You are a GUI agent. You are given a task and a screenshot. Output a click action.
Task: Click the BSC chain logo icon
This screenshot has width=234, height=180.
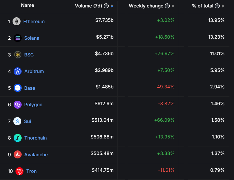coord(18,55)
